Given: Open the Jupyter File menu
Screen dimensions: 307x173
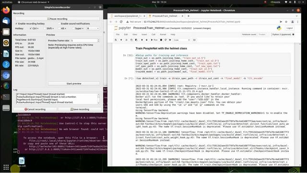Looking at the screenshot, I should tap(118, 35).
